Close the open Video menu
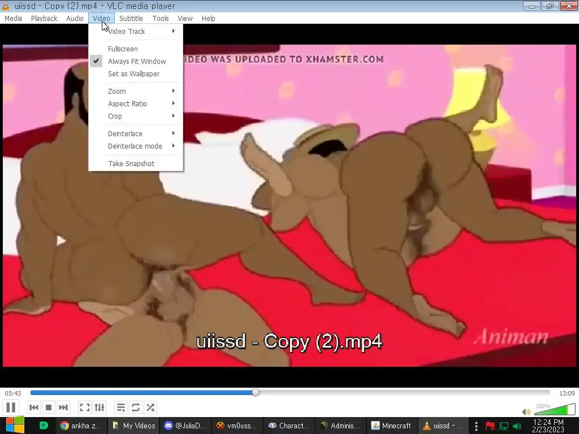The image size is (579, 434). (x=102, y=19)
